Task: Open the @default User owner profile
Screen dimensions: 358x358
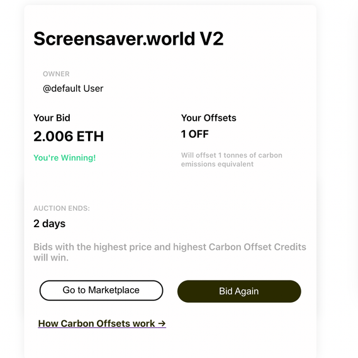Action: click(73, 89)
